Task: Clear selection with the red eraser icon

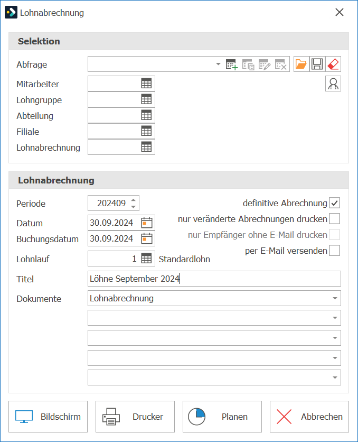Action: [333, 64]
